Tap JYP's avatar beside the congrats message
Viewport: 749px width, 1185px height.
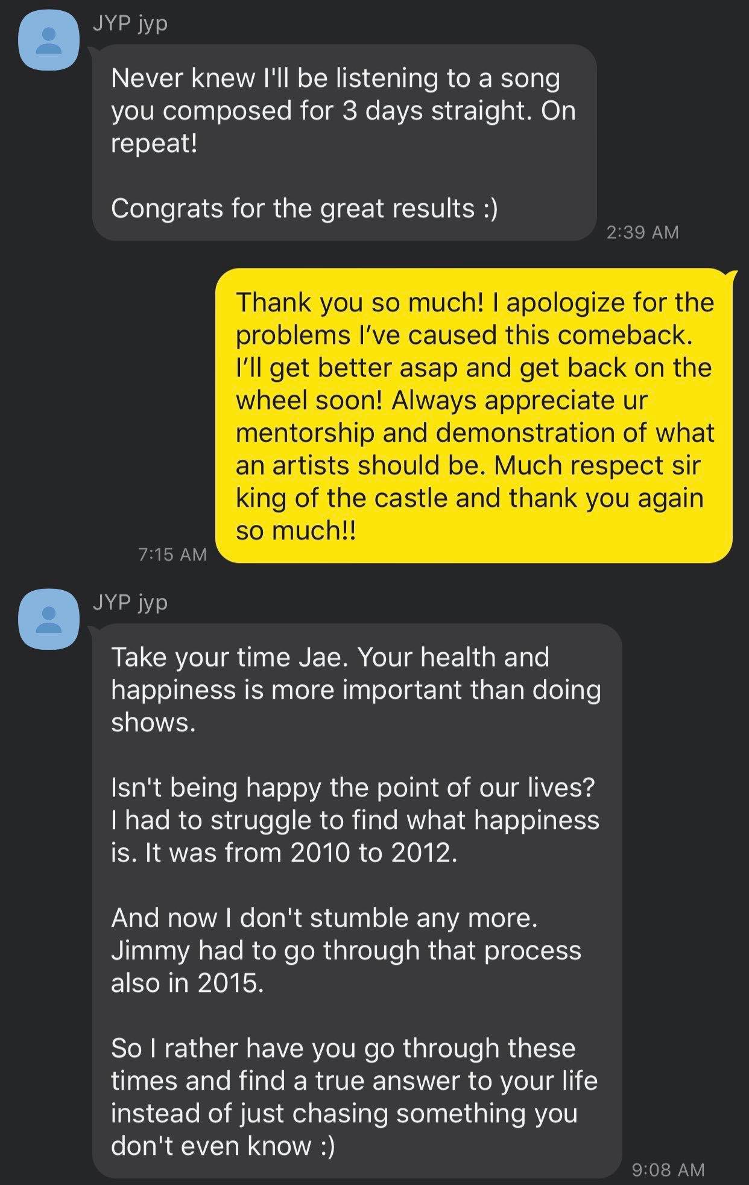[49, 40]
